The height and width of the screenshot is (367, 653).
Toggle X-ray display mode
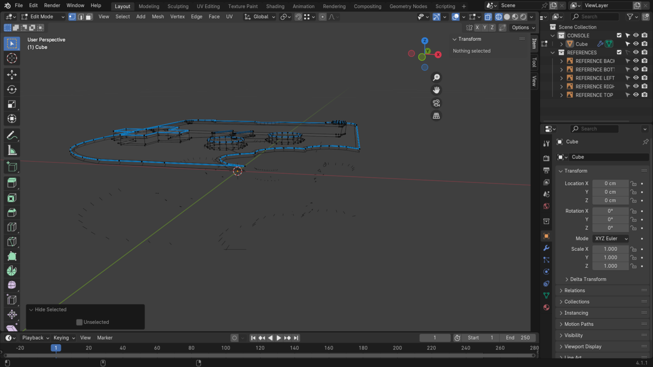(488, 17)
